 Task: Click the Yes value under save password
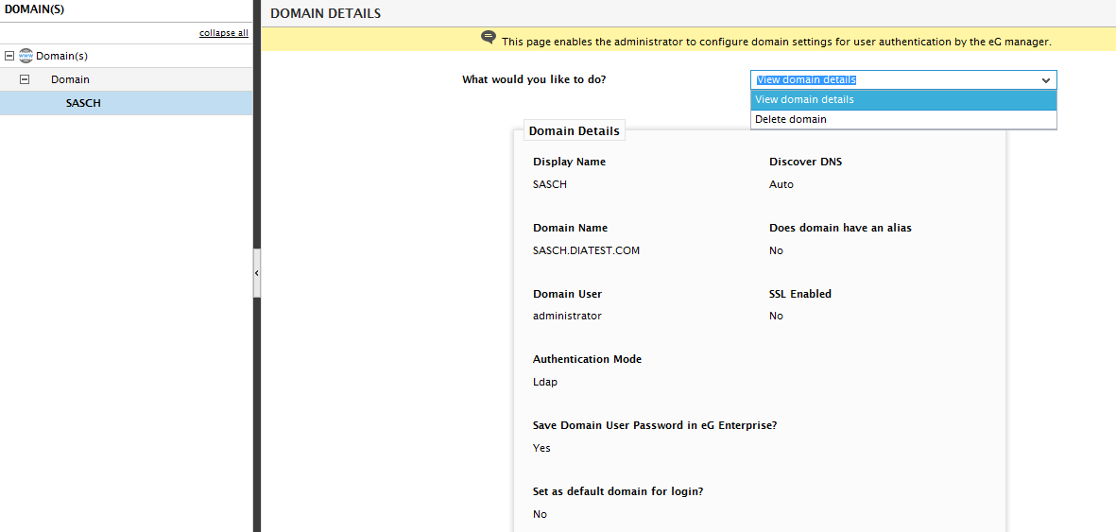coord(541,448)
